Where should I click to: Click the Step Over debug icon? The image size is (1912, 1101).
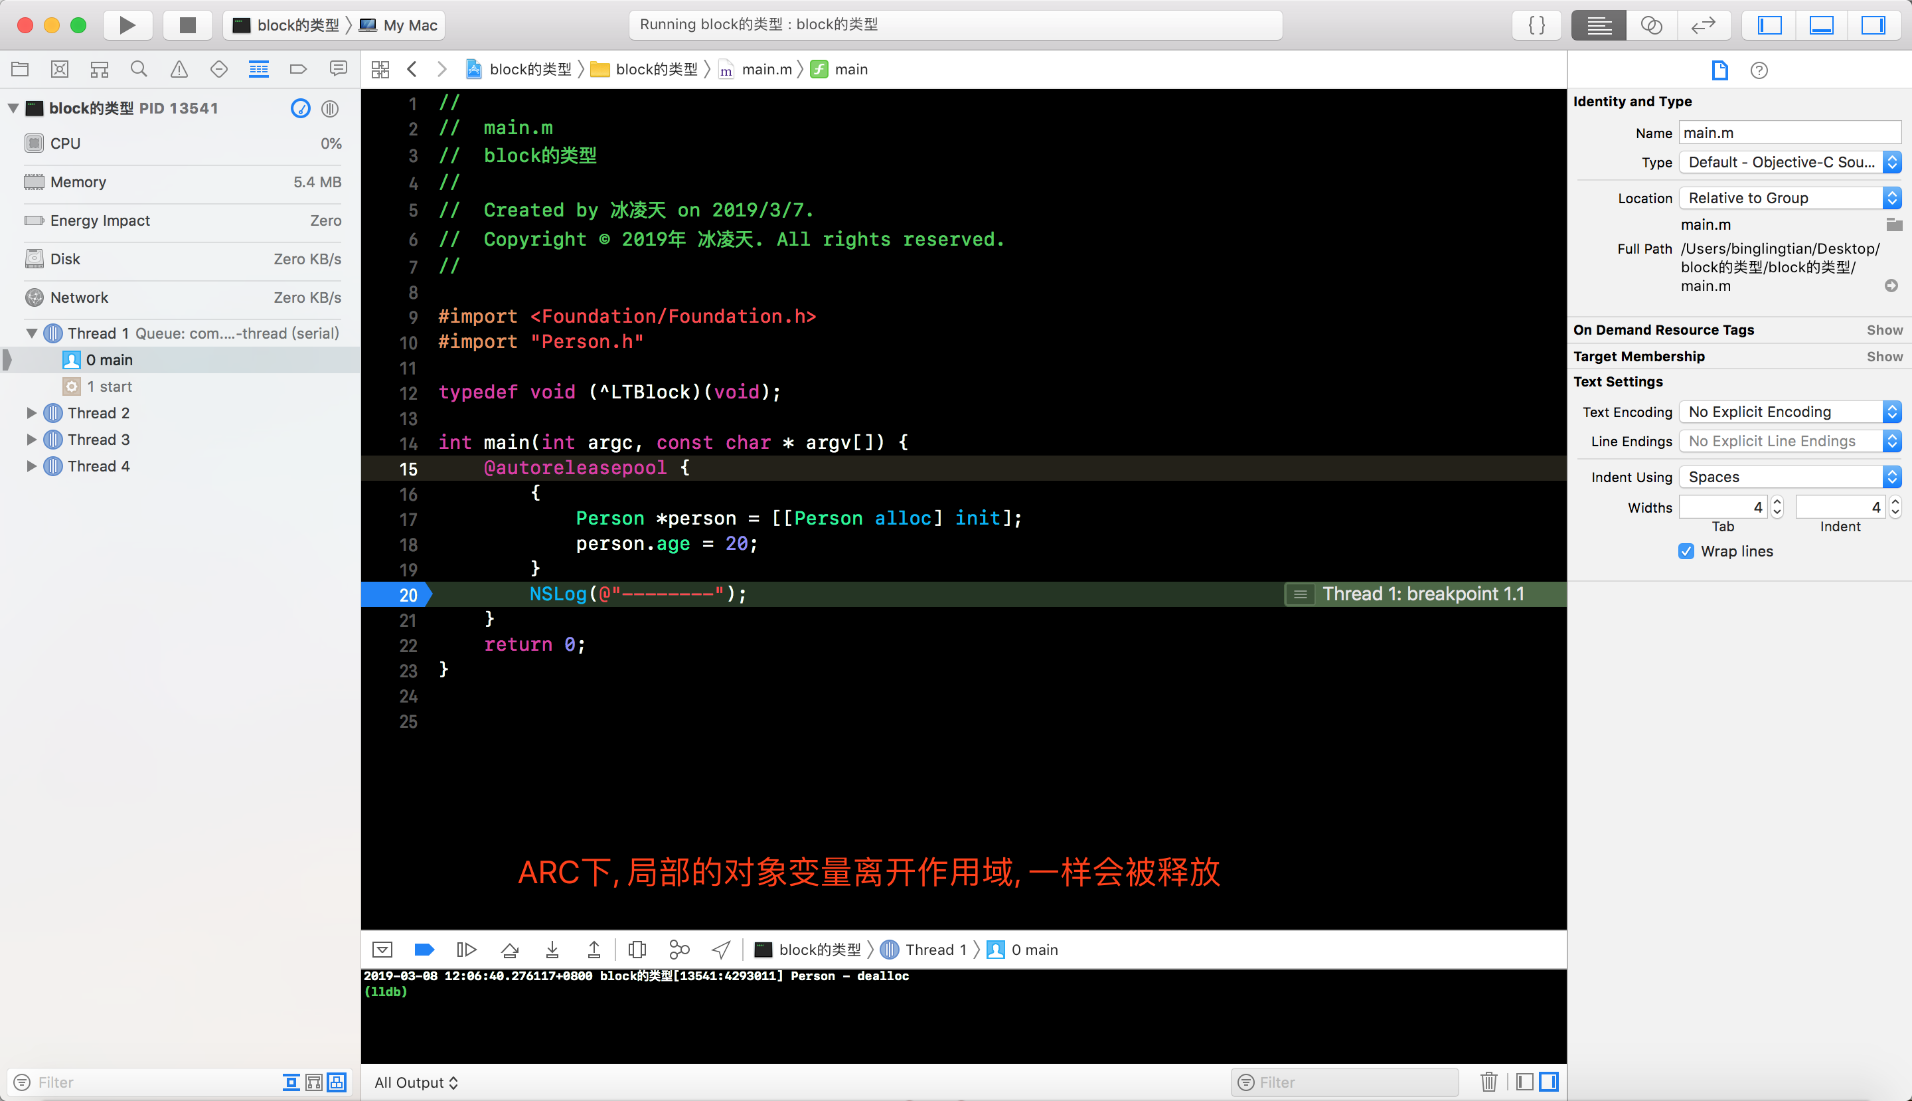pos(510,950)
